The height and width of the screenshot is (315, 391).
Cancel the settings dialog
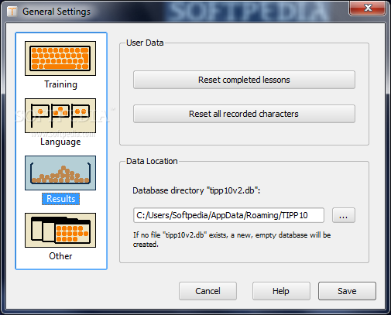click(x=208, y=291)
